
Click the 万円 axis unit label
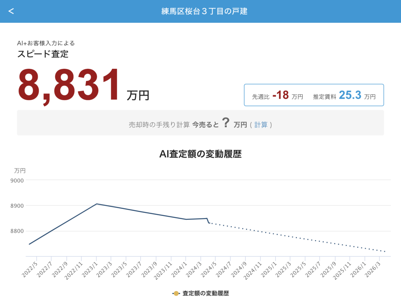(x=20, y=171)
